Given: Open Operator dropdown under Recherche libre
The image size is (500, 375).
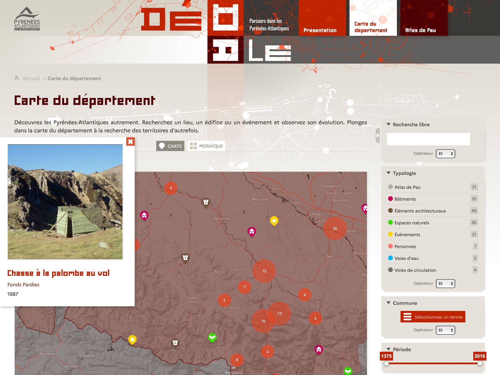Looking at the screenshot, I should (x=445, y=154).
